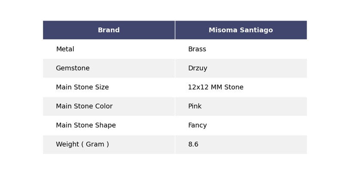Click the word Stone after 12x12 MM
Screen dimensions: 341x173
[233, 87]
